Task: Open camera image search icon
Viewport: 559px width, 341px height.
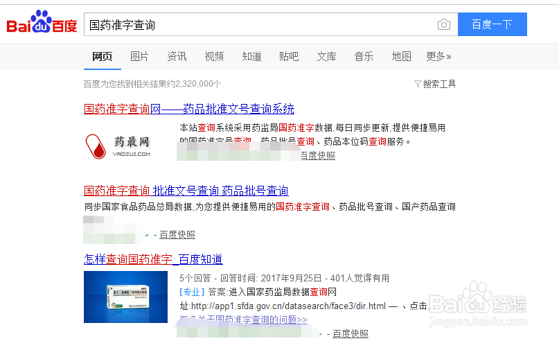Action: point(444,25)
